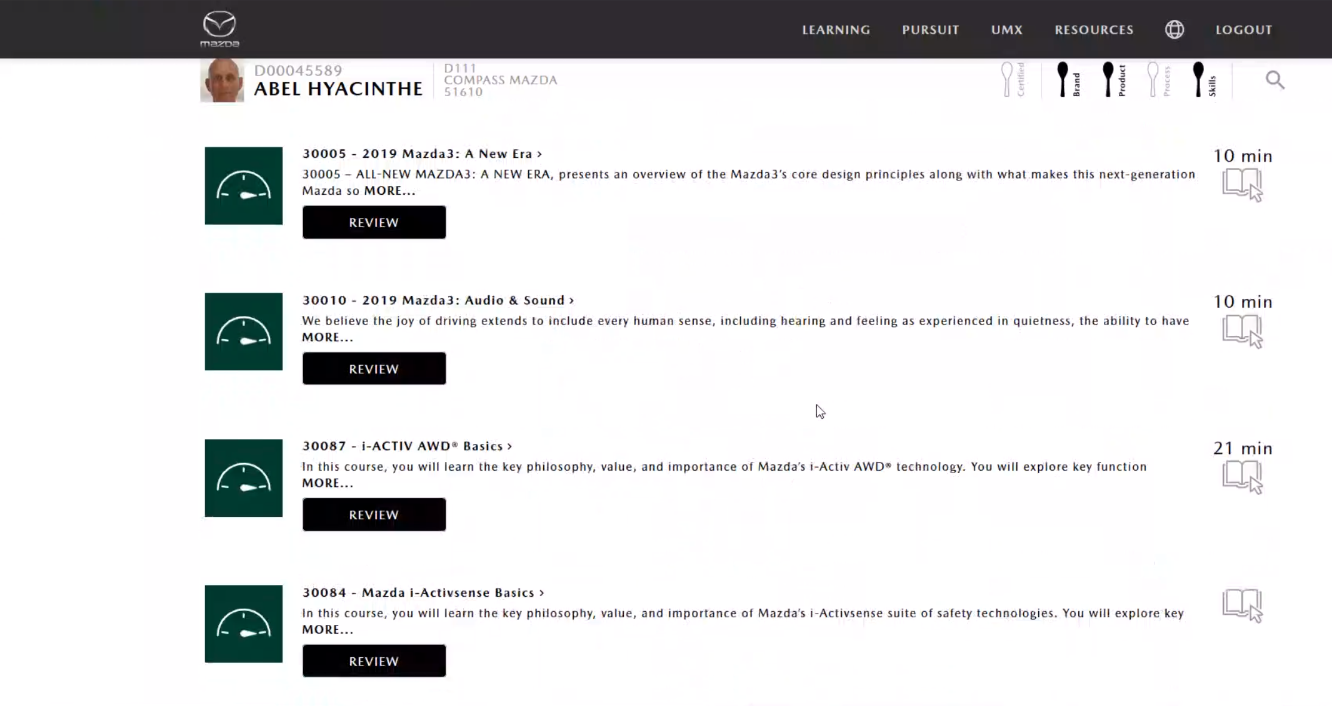Open the RESOURCES menu
Image resolution: width=1332 pixels, height=706 pixels.
1093,29
